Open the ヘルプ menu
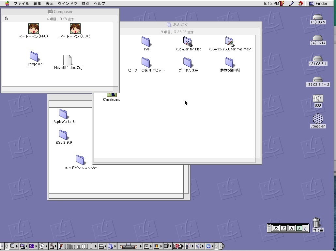The width and height of the screenshot is (336, 251). point(99,4)
